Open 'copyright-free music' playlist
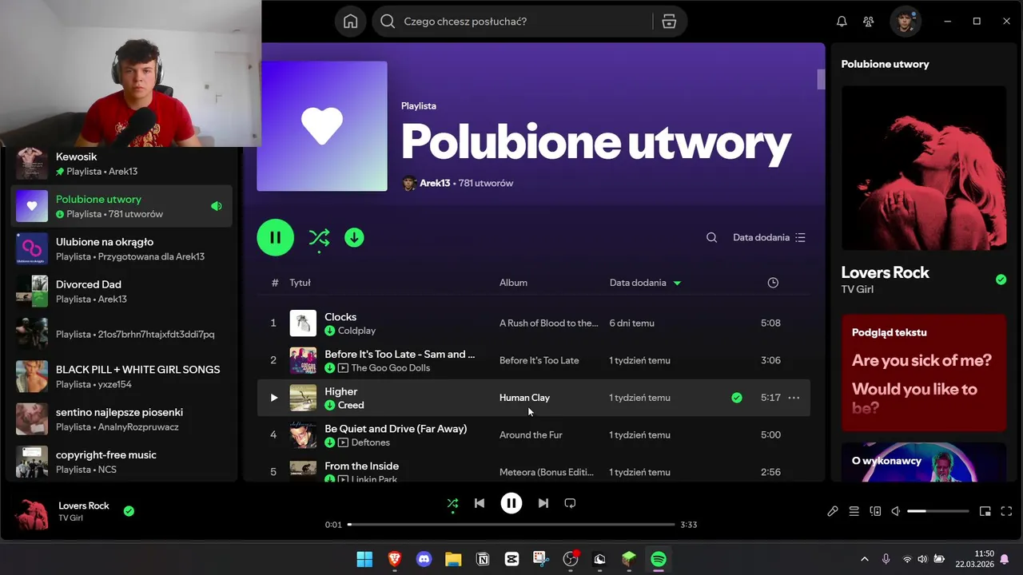The image size is (1023, 575). (x=121, y=462)
